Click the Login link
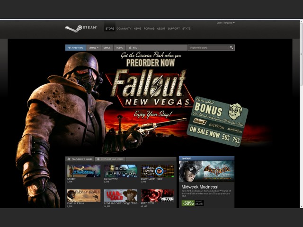The width and height of the screenshot is (303, 227). pos(219,23)
